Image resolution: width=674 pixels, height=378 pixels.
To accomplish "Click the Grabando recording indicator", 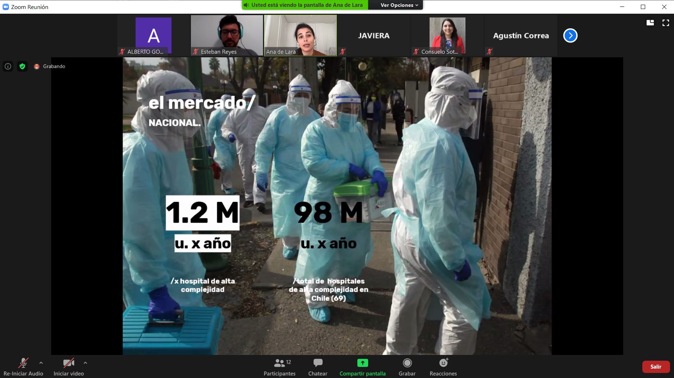I will point(50,66).
